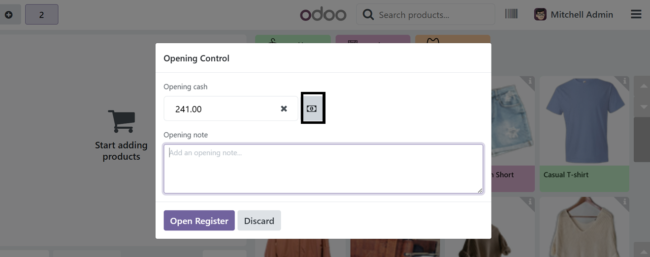Click the Mitchell Admin username
Screen dimensions: 650x257
pyautogui.click(x=582, y=15)
